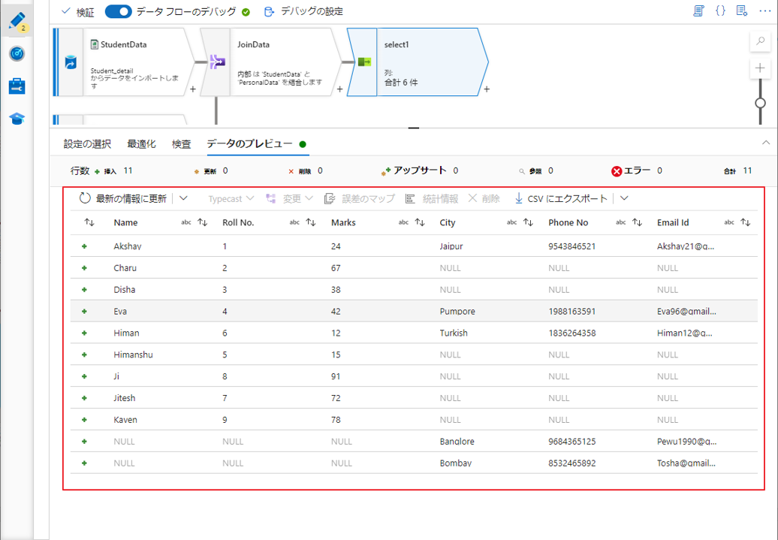778x540 pixels.
Task: Click the Author pencil icon in sidebar
Action: (17, 21)
